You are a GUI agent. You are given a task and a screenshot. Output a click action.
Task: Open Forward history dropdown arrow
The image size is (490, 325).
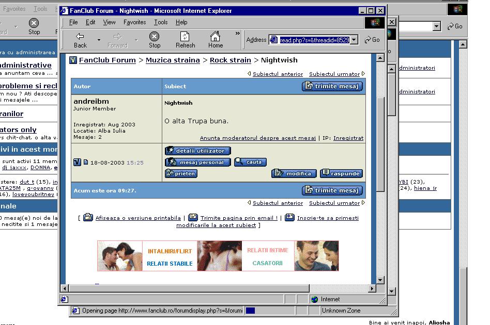[136, 40]
